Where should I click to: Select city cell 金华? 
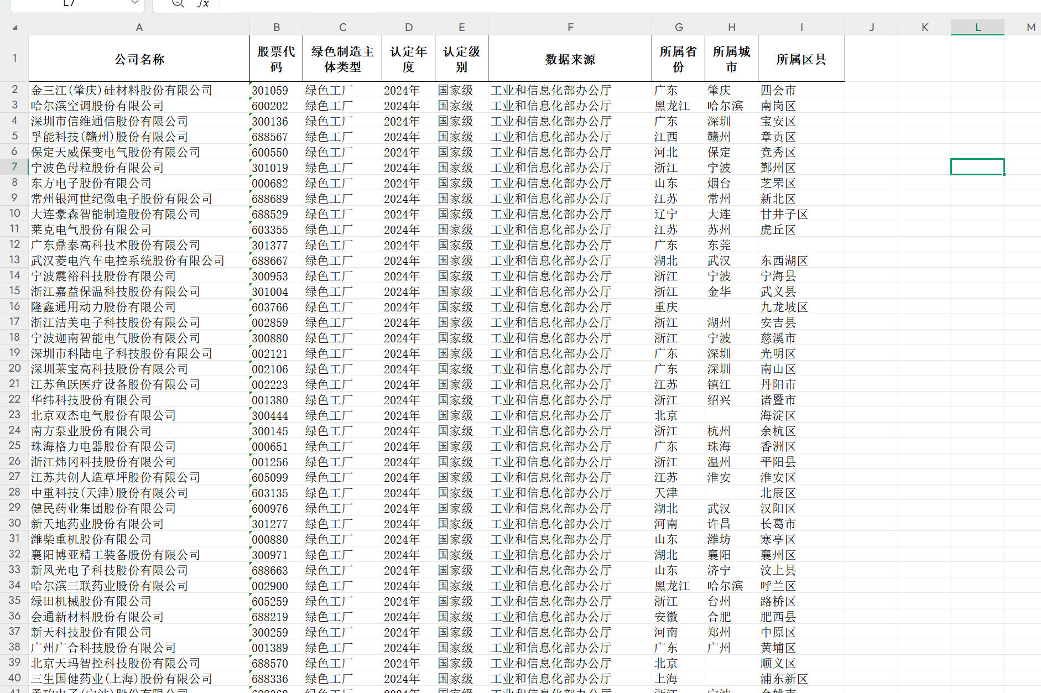coord(731,291)
